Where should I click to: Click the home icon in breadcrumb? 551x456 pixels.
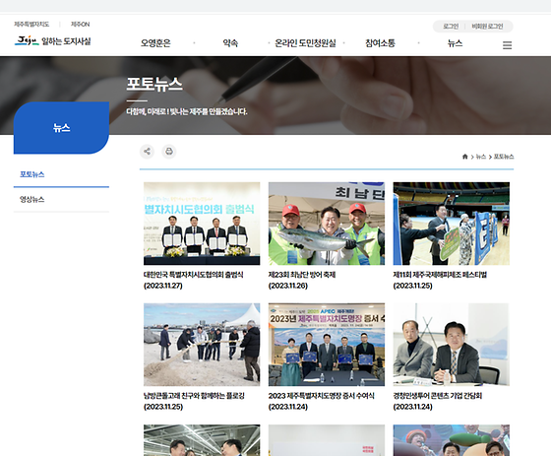point(464,157)
